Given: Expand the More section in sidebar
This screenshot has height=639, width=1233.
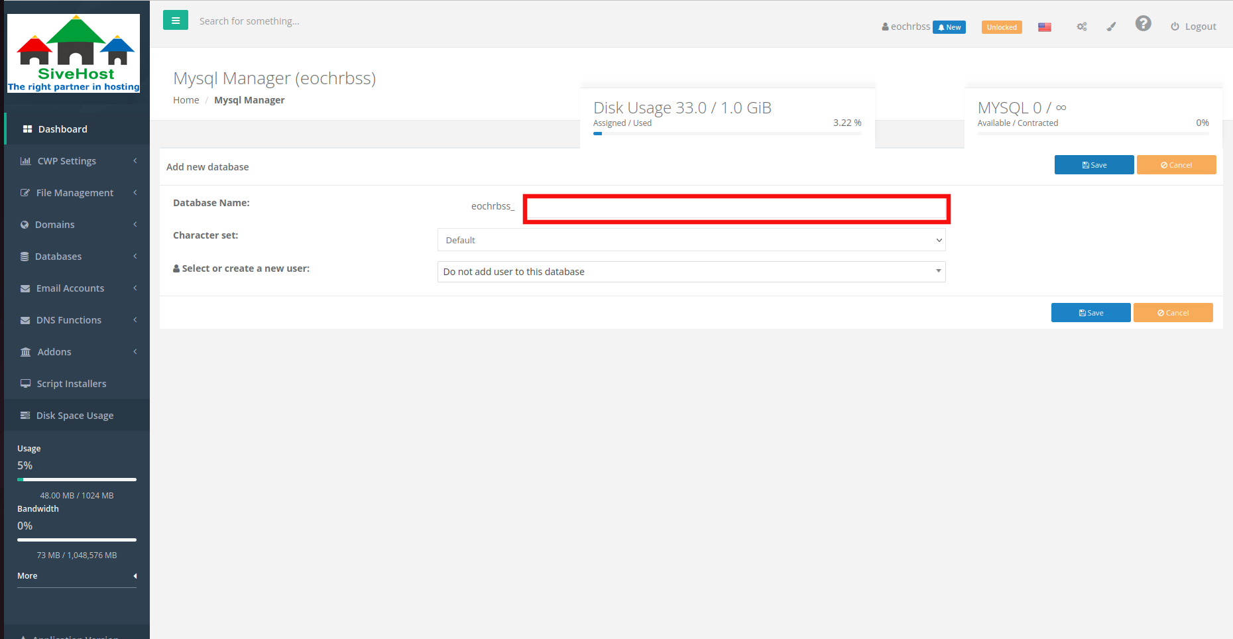Looking at the screenshot, I should (77, 576).
